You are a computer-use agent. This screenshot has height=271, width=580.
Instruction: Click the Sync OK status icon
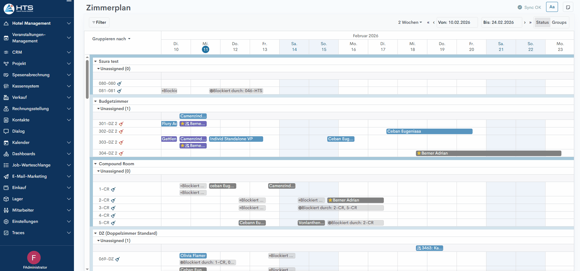point(519,7)
